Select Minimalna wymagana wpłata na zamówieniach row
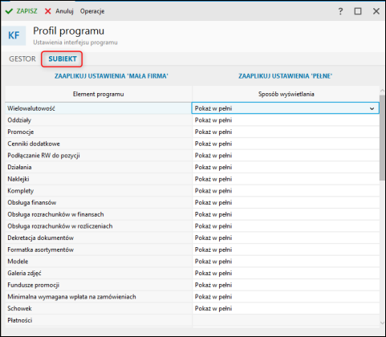 pos(99,297)
